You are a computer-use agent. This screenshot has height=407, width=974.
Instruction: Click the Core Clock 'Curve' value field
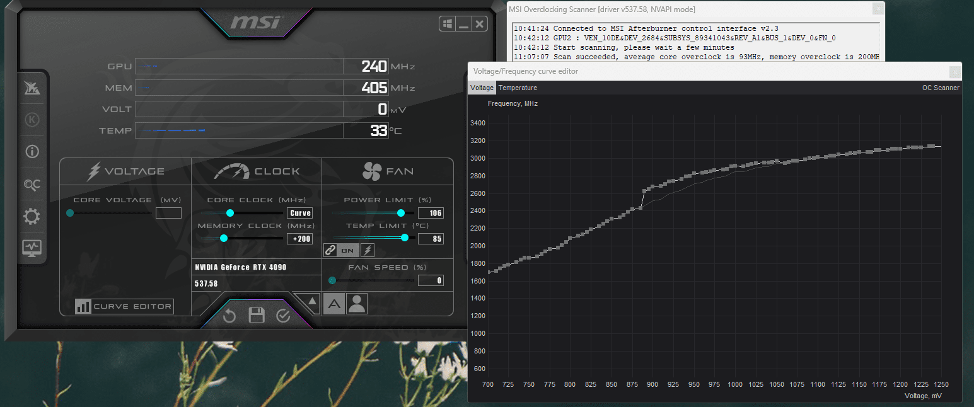[x=300, y=213]
